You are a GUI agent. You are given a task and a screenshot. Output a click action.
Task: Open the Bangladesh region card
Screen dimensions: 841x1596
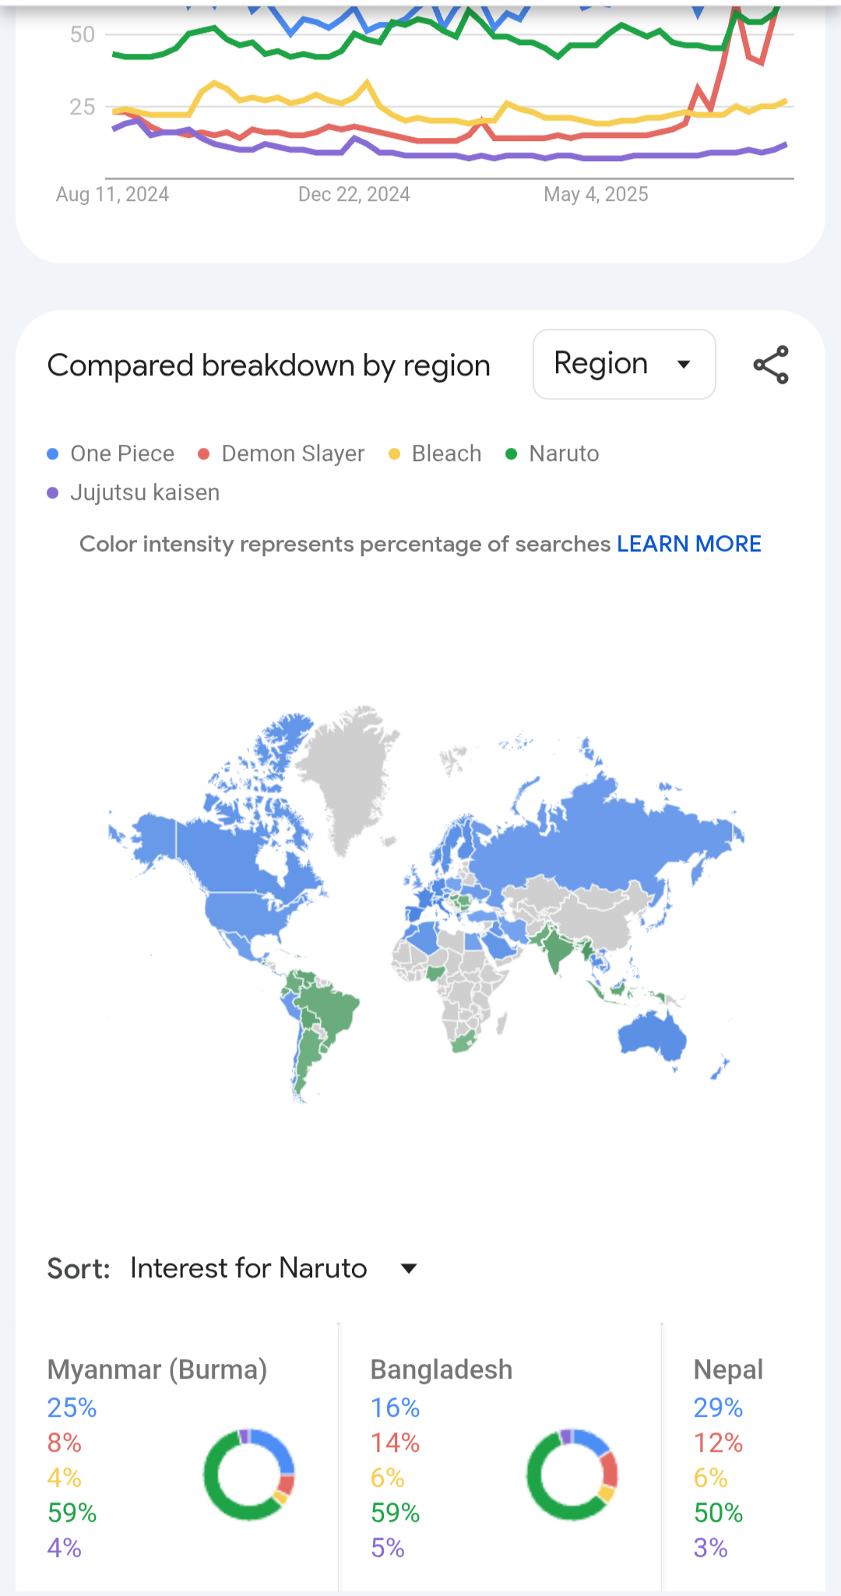(x=500, y=1457)
